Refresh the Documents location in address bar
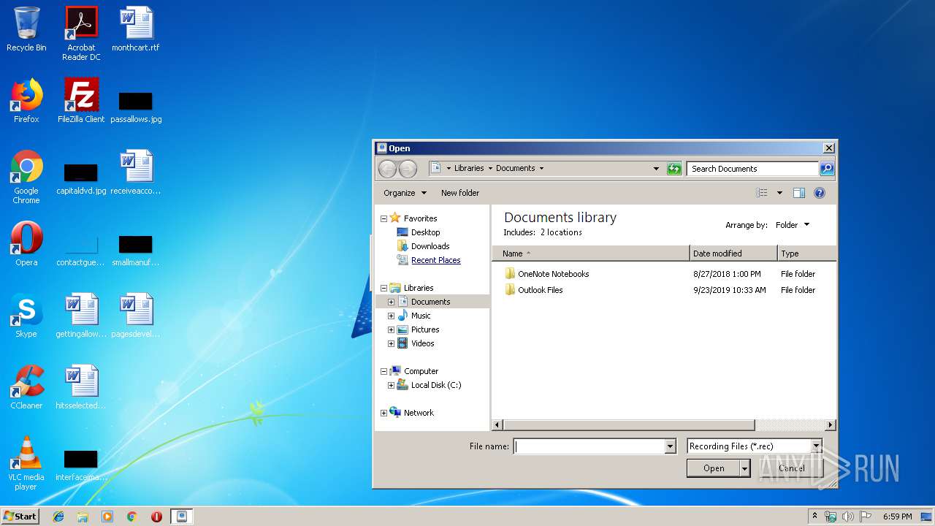Viewport: 935px width, 526px height. tap(674, 169)
